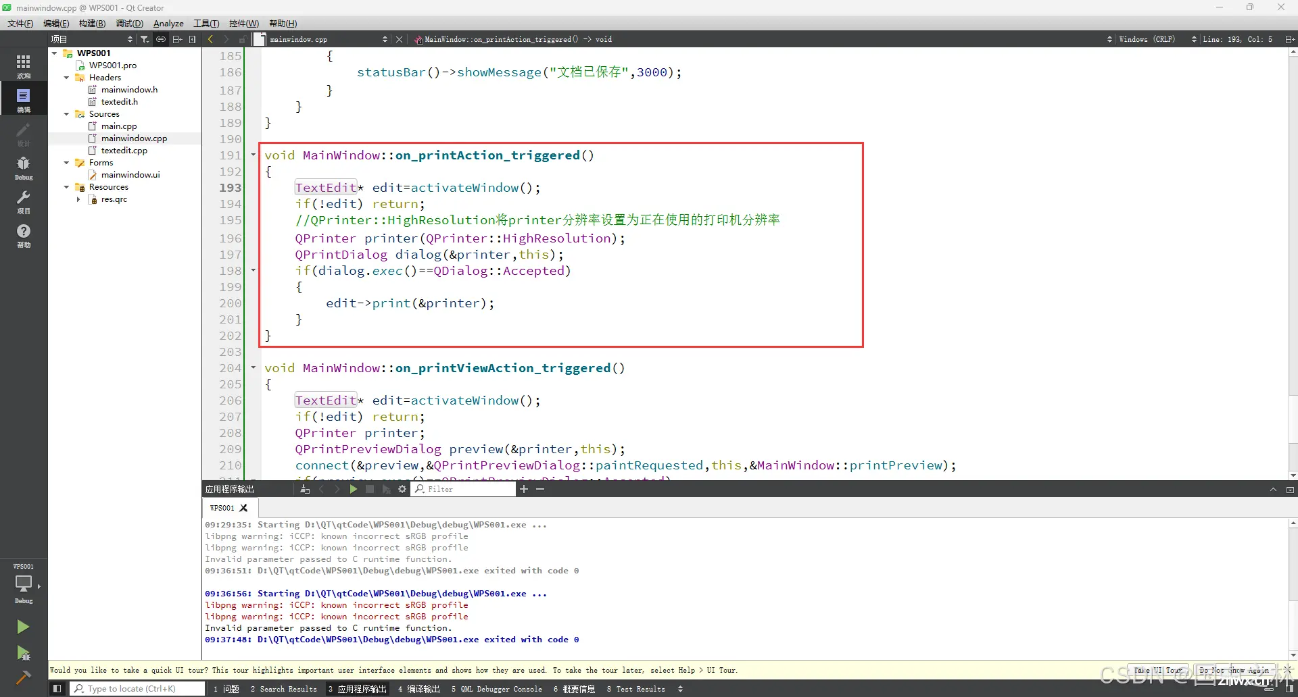Viewport: 1298px width, 697px height.
Task: Open the Analyze menu
Action: [168, 24]
